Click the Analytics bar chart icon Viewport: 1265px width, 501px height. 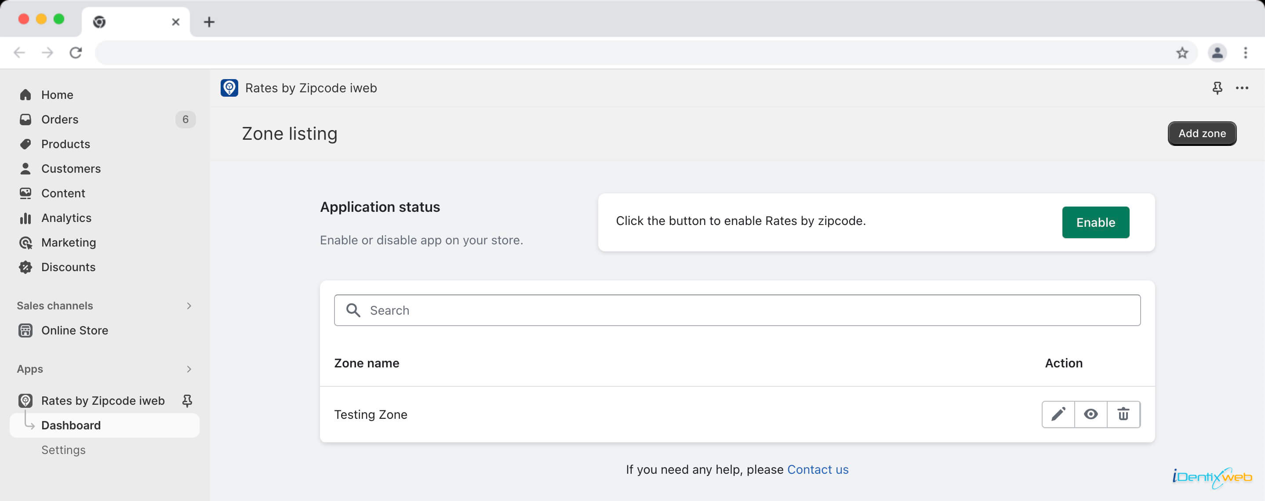pos(25,218)
